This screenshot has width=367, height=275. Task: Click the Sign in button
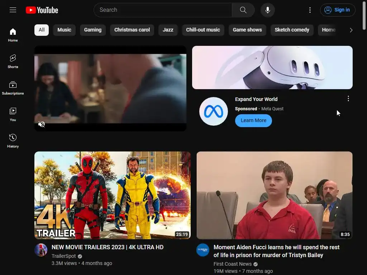point(338,10)
